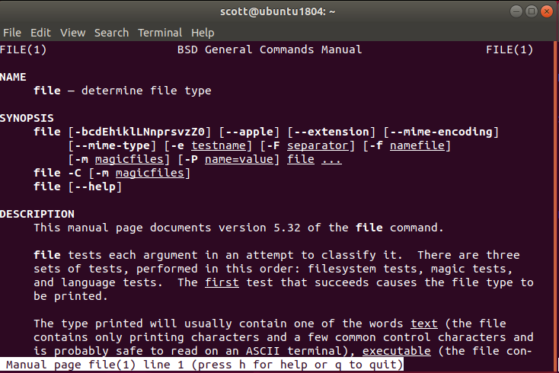
Task: Click the left FILE(1) header
Action: pyautogui.click(x=23, y=49)
